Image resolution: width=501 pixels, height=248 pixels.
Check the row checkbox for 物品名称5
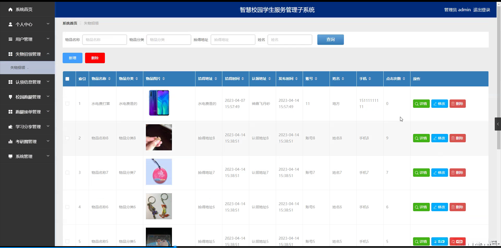point(67,241)
